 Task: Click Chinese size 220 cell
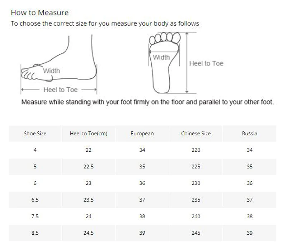tap(196, 150)
